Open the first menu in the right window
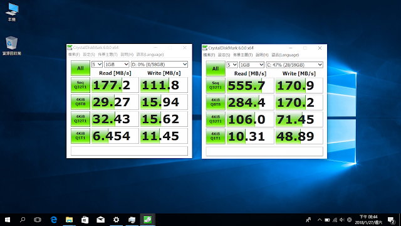 click(x=209, y=55)
